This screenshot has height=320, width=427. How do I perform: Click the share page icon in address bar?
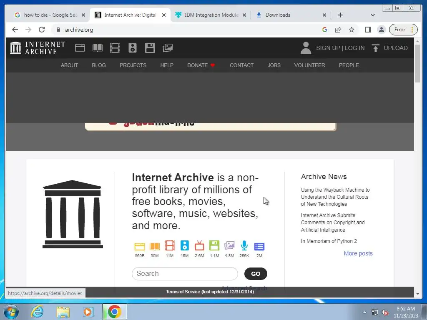pyautogui.click(x=338, y=30)
